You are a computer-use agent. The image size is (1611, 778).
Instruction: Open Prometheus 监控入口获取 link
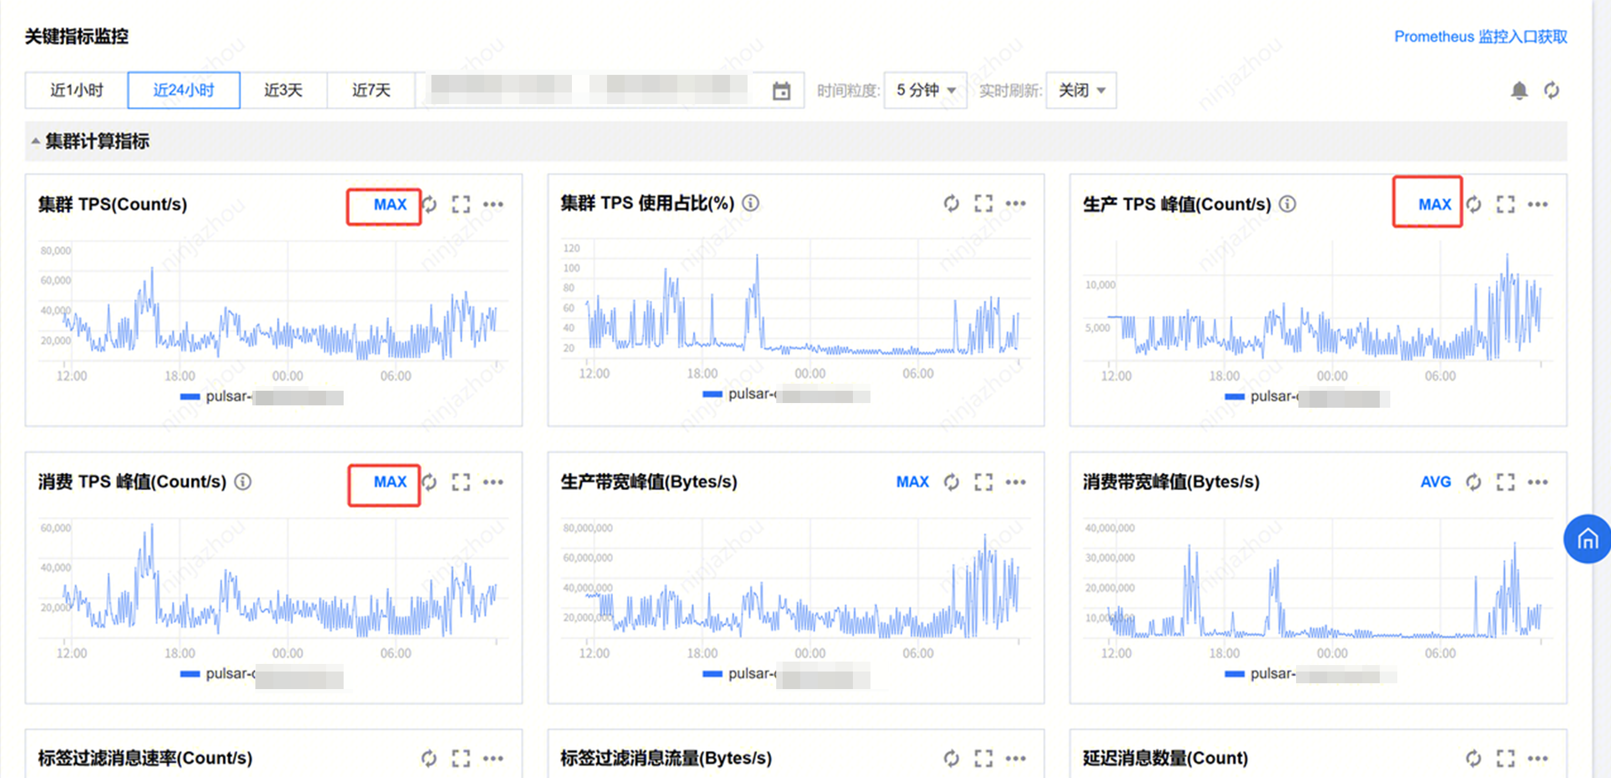point(1480,37)
